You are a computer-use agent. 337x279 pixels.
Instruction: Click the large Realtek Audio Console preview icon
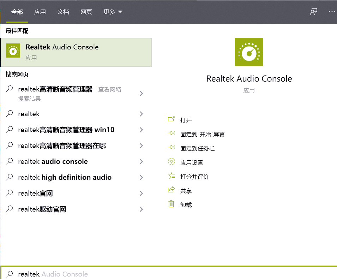click(x=249, y=52)
